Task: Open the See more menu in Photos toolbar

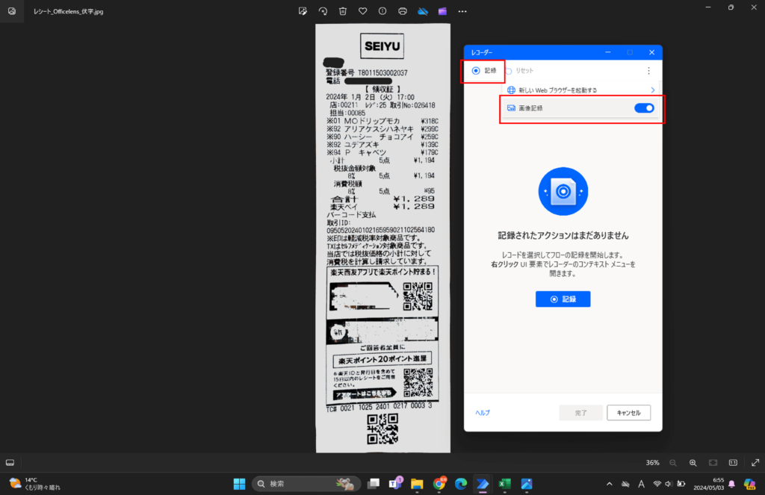Action: [462, 11]
